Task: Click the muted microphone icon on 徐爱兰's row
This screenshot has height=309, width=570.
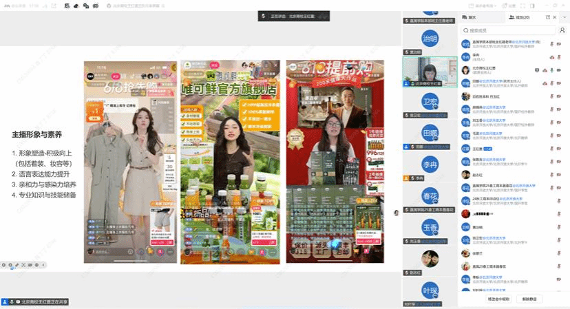Action: click(559, 253)
